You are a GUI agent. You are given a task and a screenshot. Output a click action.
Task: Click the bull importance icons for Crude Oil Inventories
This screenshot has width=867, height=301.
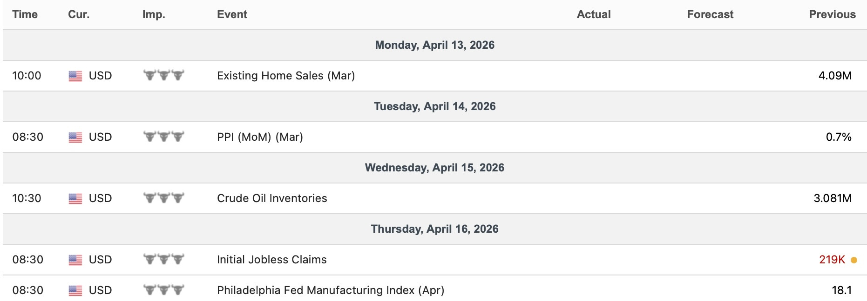(x=164, y=198)
